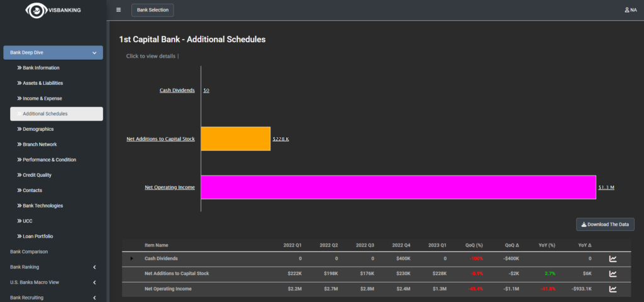The image size is (644, 302).
Task: Open Assets & Liabilities in sidebar
Action: click(43, 83)
